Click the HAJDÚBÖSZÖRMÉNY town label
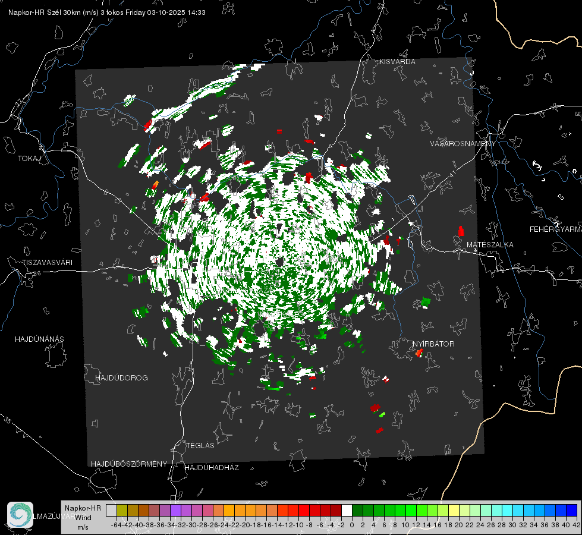The width and height of the screenshot is (582, 535). (129, 464)
